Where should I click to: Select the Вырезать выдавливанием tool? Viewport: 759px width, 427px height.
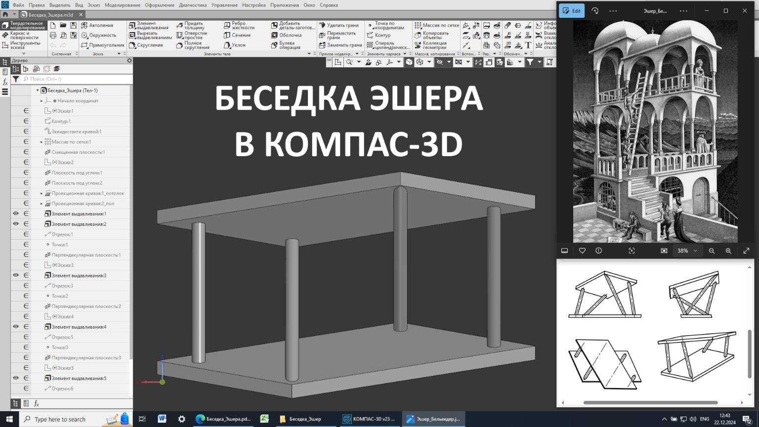click(150, 35)
